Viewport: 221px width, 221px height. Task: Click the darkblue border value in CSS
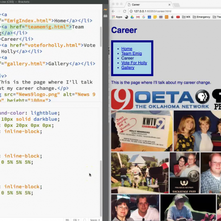(x=45, y=119)
